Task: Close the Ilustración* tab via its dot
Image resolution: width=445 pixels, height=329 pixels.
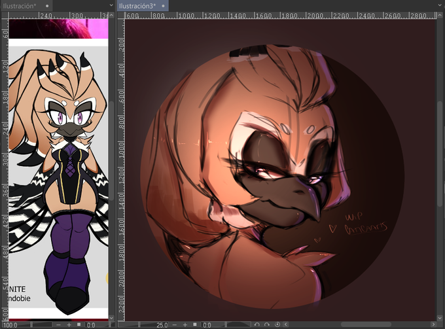Action: [x=47, y=6]
